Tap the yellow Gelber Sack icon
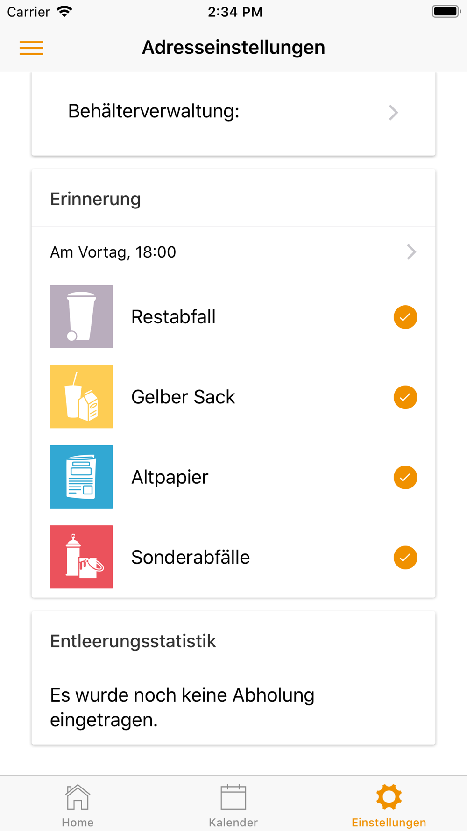Viewport: 467px width, 831px height. click(x=81, y=396)
